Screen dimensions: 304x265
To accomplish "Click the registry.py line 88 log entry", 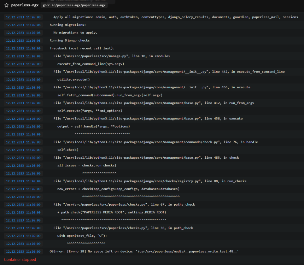I will (x=150, y=181).
